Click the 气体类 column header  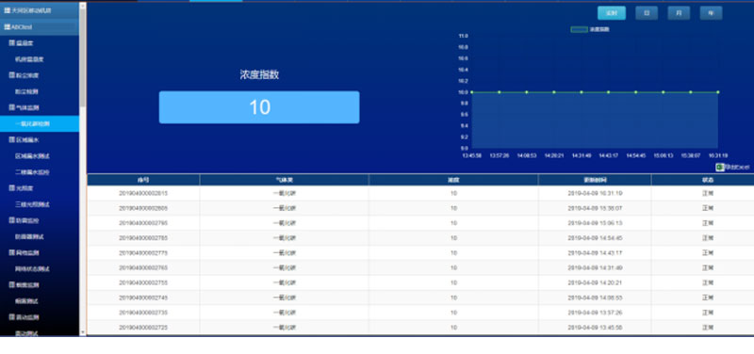coord(285,180)
